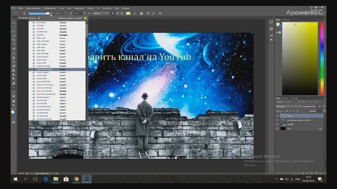Cancel current text edits
This screenshot has width=337, height=189.
(x=148, y=13)
